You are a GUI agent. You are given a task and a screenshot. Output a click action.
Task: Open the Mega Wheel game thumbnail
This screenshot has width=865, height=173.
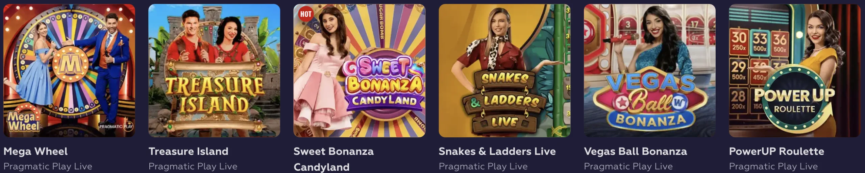click(x=69, y=71)
